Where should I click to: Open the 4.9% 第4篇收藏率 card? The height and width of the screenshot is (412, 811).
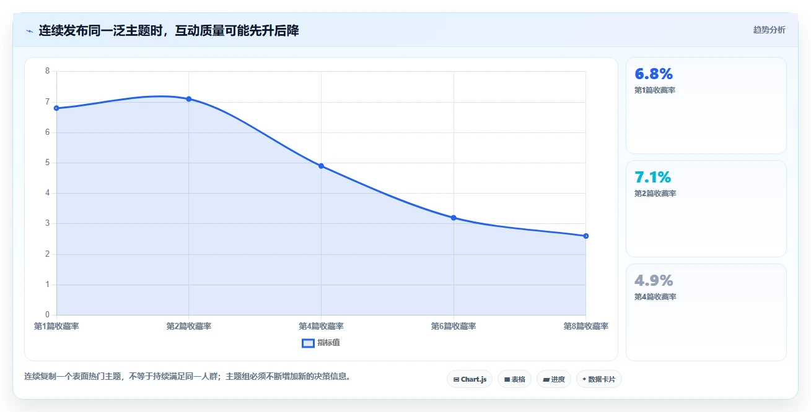(x=706, y=312)
